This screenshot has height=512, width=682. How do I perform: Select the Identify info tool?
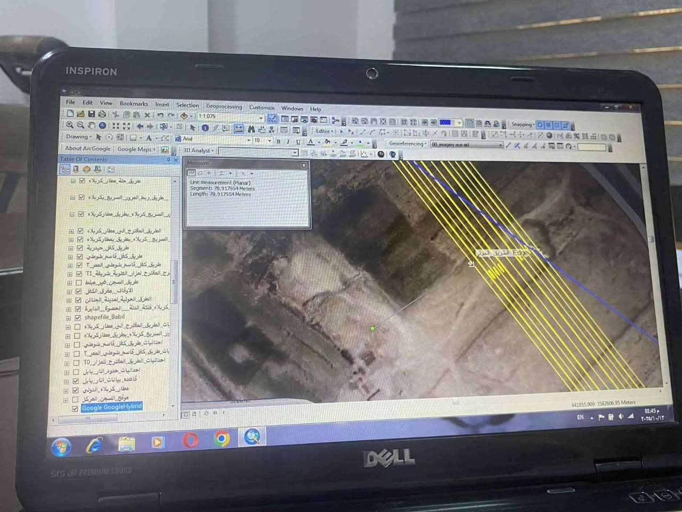coord(205,128)
